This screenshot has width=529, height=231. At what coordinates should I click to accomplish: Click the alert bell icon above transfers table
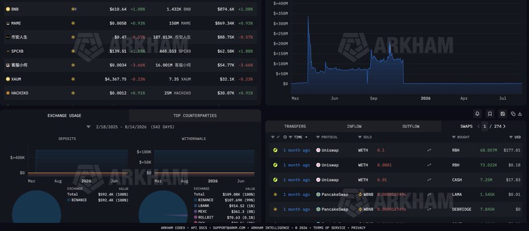pos(477,114)
